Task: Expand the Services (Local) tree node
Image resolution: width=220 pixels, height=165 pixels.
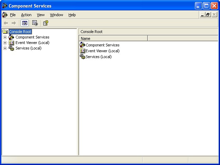Action: (x=5, y=48)
